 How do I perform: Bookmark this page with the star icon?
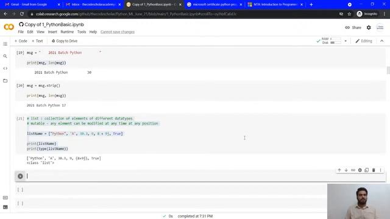[349, 14]
